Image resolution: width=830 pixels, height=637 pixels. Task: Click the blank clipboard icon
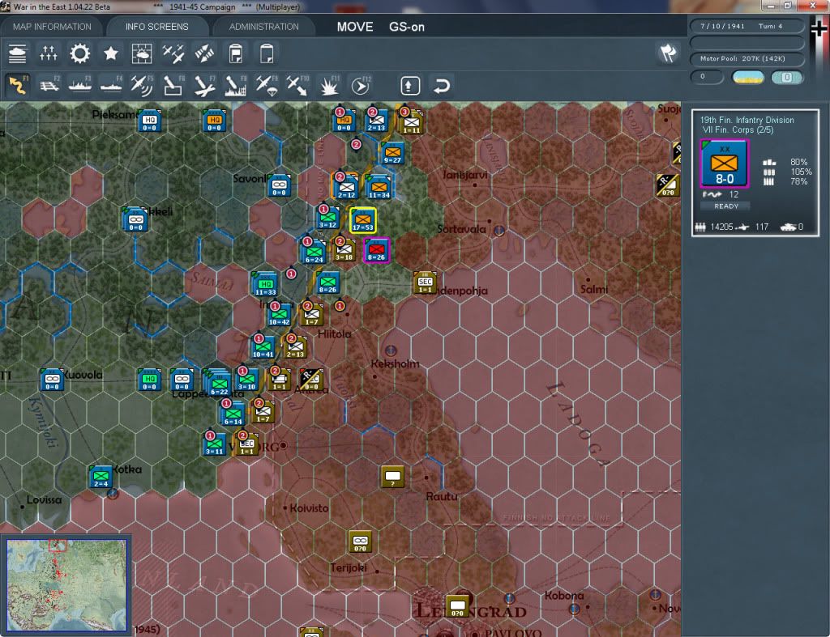click(x=267, y=53)
